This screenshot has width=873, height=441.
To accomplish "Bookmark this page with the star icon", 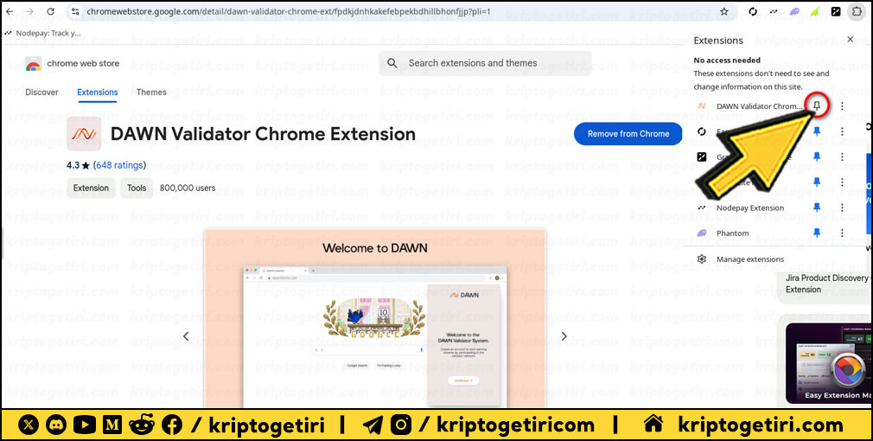I will 723,11.
